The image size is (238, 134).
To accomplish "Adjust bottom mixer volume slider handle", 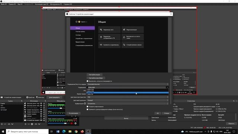I will [65, 123].
